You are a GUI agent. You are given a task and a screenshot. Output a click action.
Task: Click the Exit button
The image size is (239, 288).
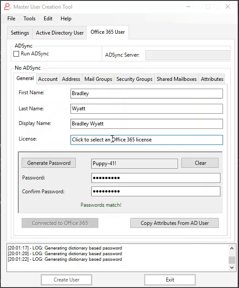coord(170,280)
